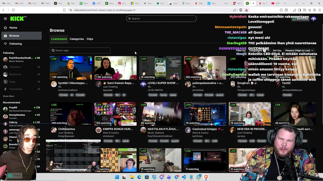323x181 pixels.
Task: Switch to the Livestreams tab
Action: tap(59, 39)
